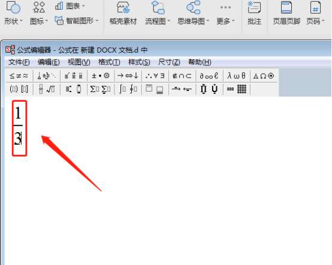Open the 文件(F) menu
This screenshot has width=332, height=265.
pyautogui.click(x=19, y=62)
